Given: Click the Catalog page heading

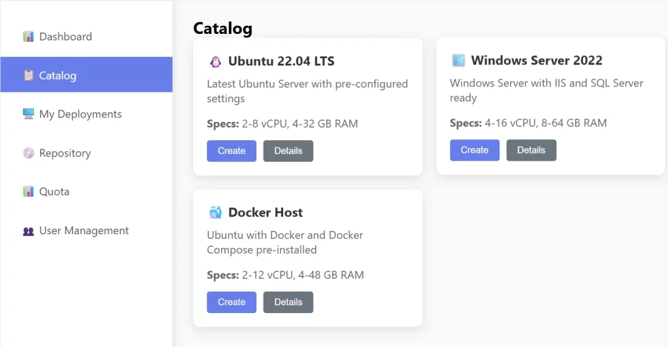Looking at the screenshot, I should point(223,29).
